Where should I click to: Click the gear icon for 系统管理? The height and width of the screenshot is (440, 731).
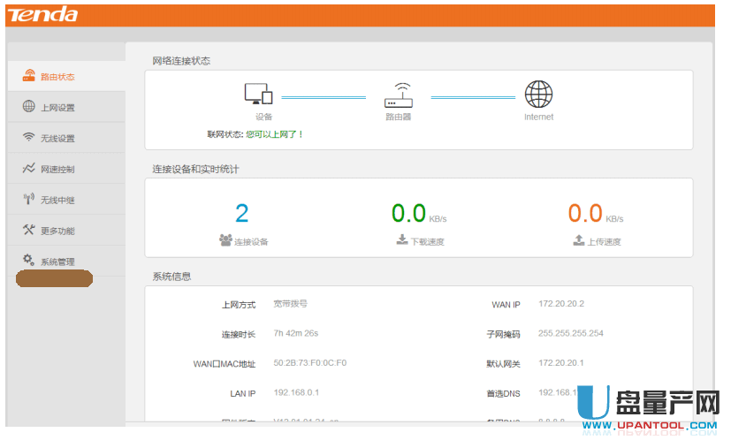point(29,261)
